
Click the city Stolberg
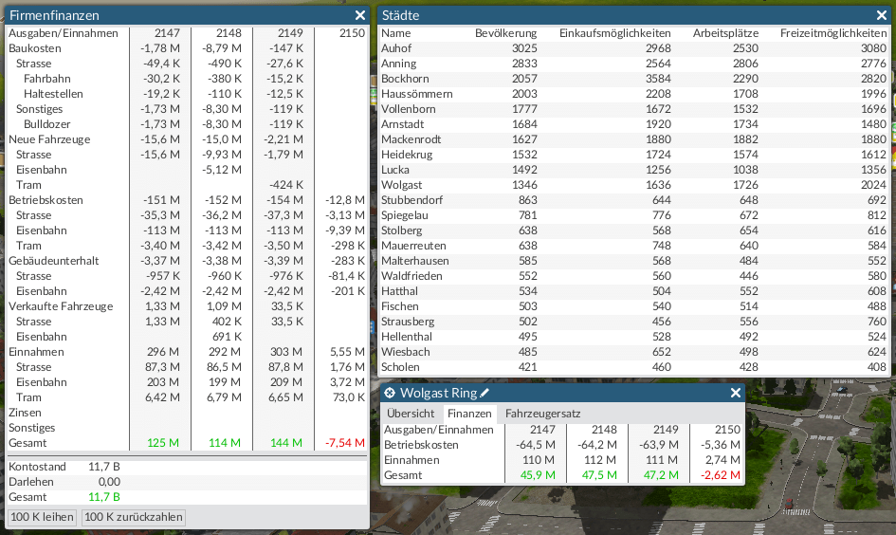(633, 231)
